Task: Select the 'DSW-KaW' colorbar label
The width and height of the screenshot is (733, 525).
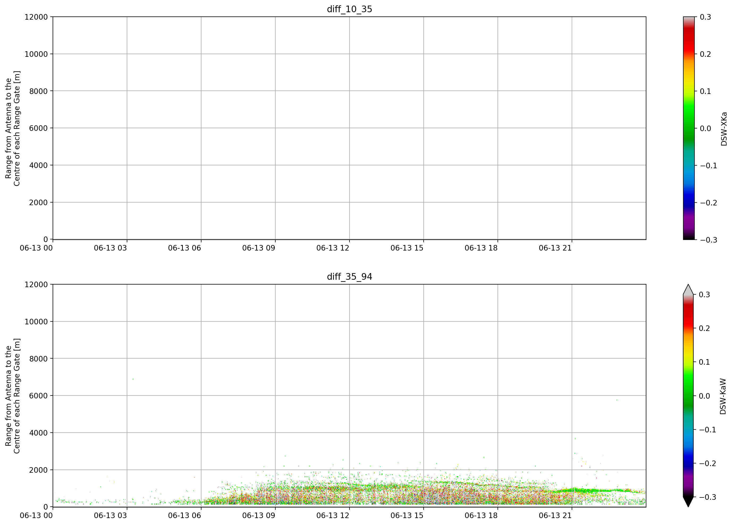Action: tap(723, 396)
